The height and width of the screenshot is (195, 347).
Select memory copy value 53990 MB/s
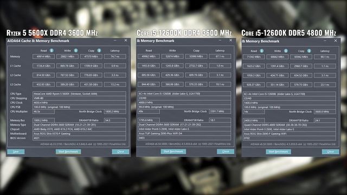pos(196,56)
